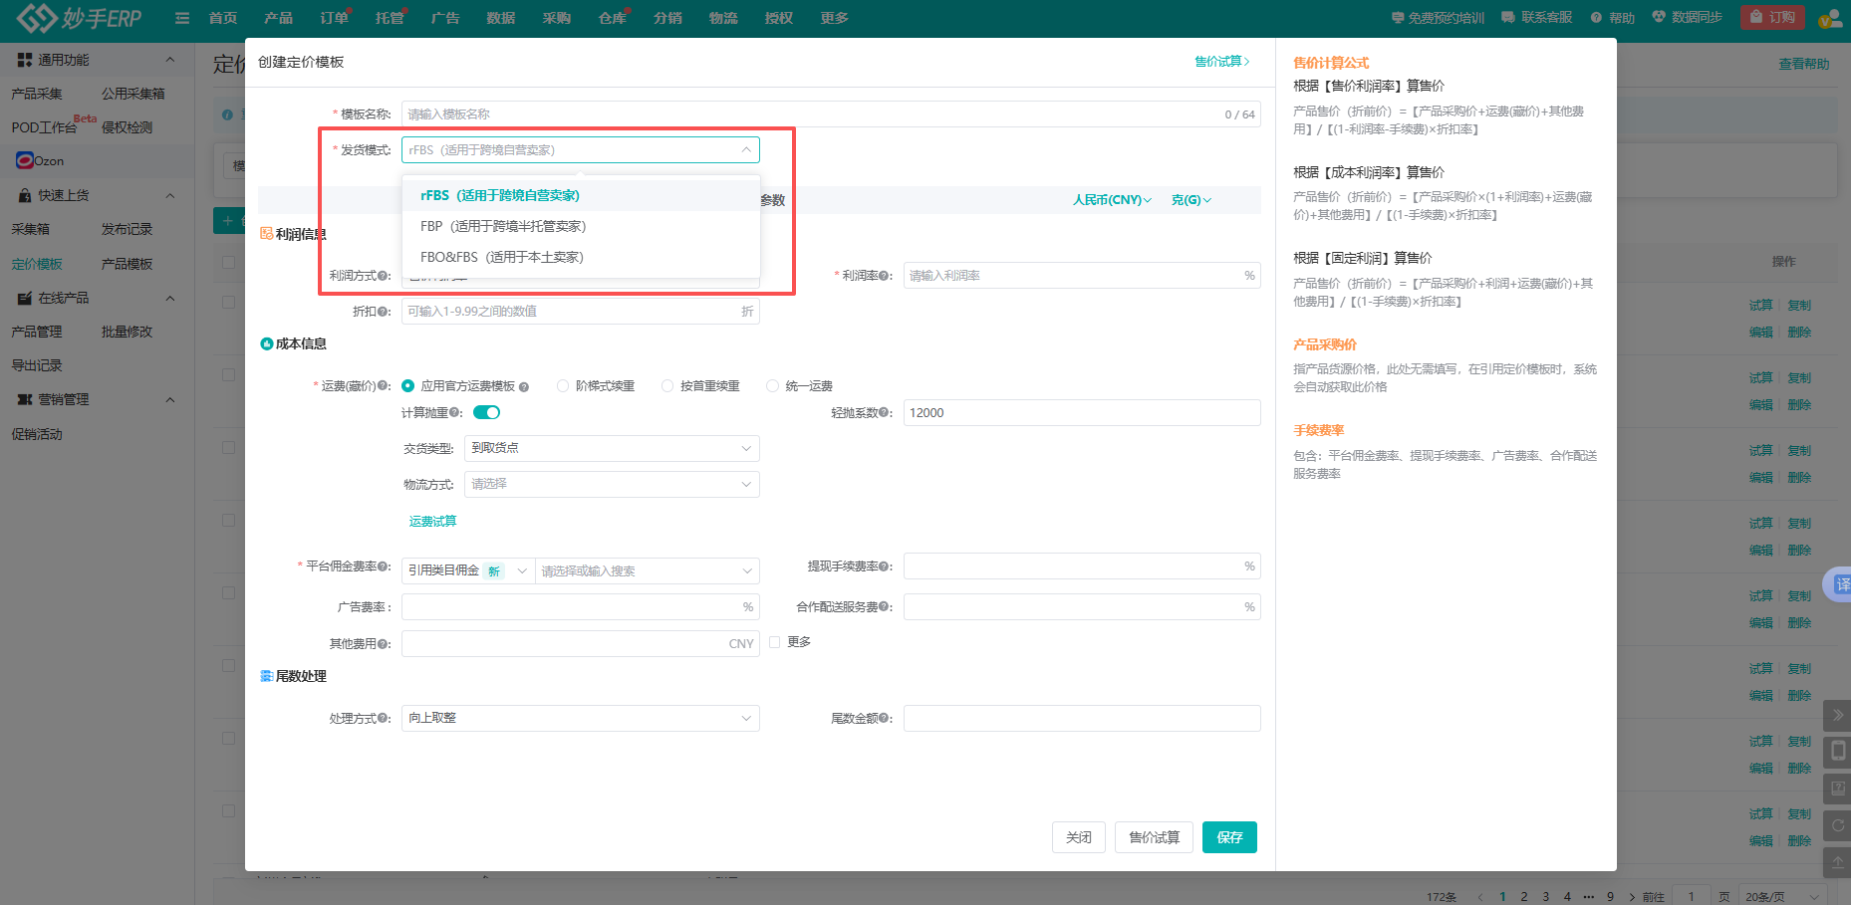Click the 数据同步 sync icon in header
1851x905 pixels.
click(x=1659, y=17)
